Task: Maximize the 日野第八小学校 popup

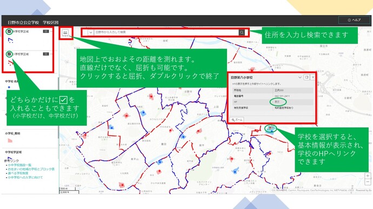Action: coord(307,77)
